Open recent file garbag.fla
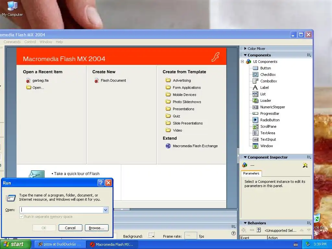Screen dimensions: 332x249 click(x=38, y=80)
